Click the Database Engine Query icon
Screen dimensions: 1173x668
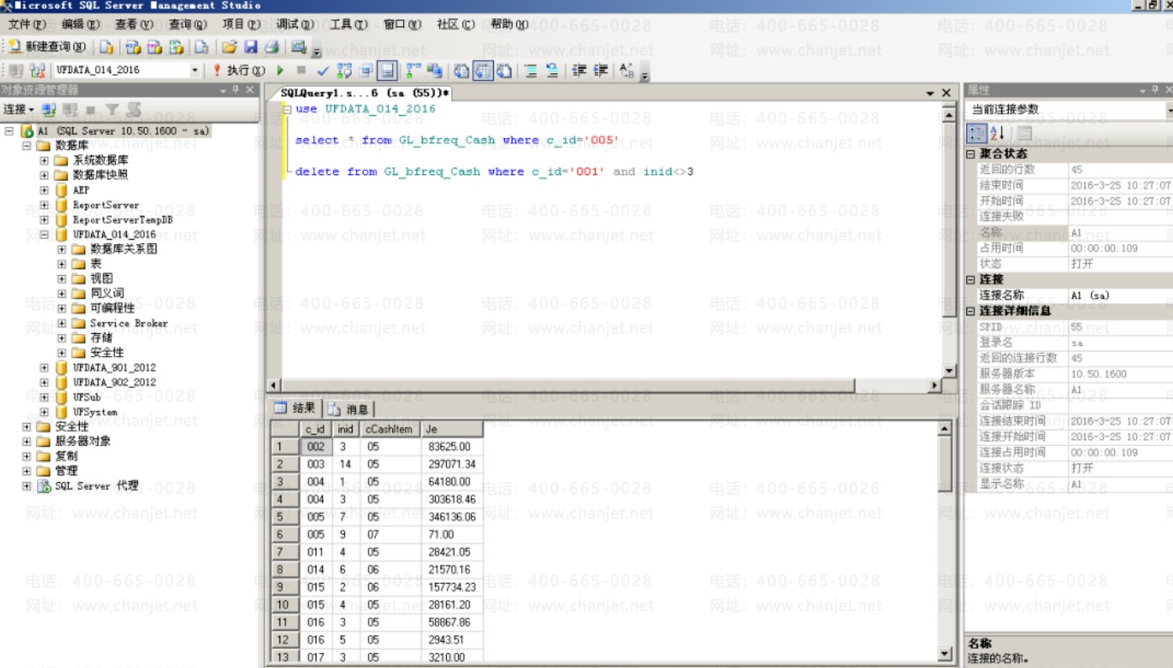point(107,47)
